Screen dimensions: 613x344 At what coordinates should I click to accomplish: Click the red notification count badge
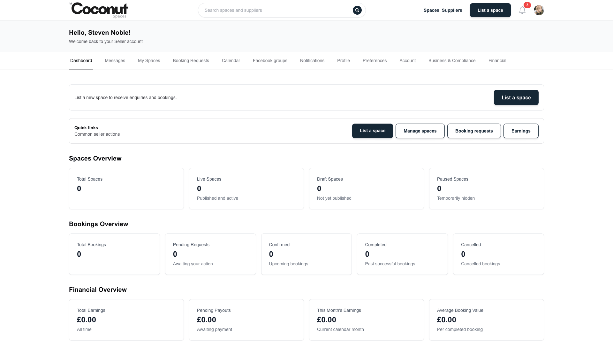click(x=527, y=5)
